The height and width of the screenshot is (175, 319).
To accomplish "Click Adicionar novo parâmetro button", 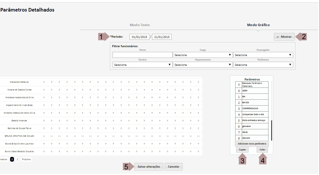I will coord(252,144).
